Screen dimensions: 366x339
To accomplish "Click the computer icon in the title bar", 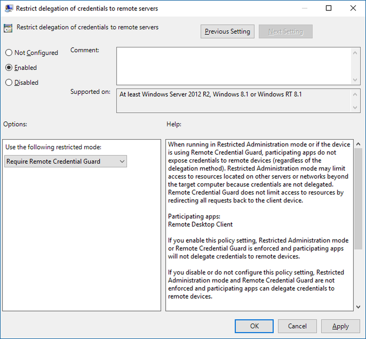I will (x=8, y=8).
